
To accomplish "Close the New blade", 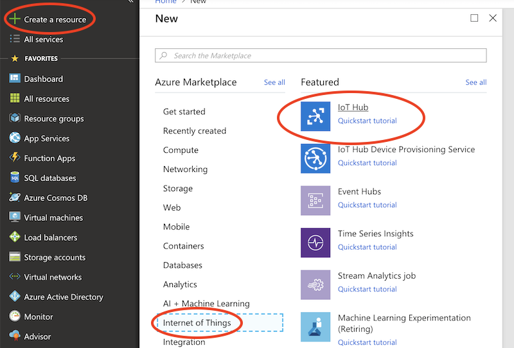I will pos(493,18).
